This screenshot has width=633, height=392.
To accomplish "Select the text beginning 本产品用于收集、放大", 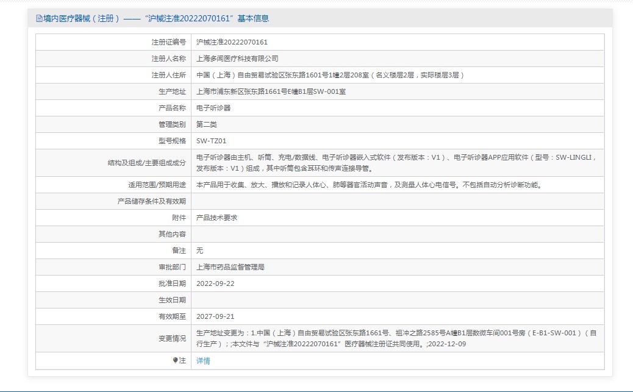I will [369, 185].
